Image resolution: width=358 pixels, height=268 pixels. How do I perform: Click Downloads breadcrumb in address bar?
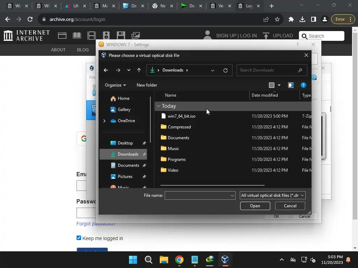point(173,70)
